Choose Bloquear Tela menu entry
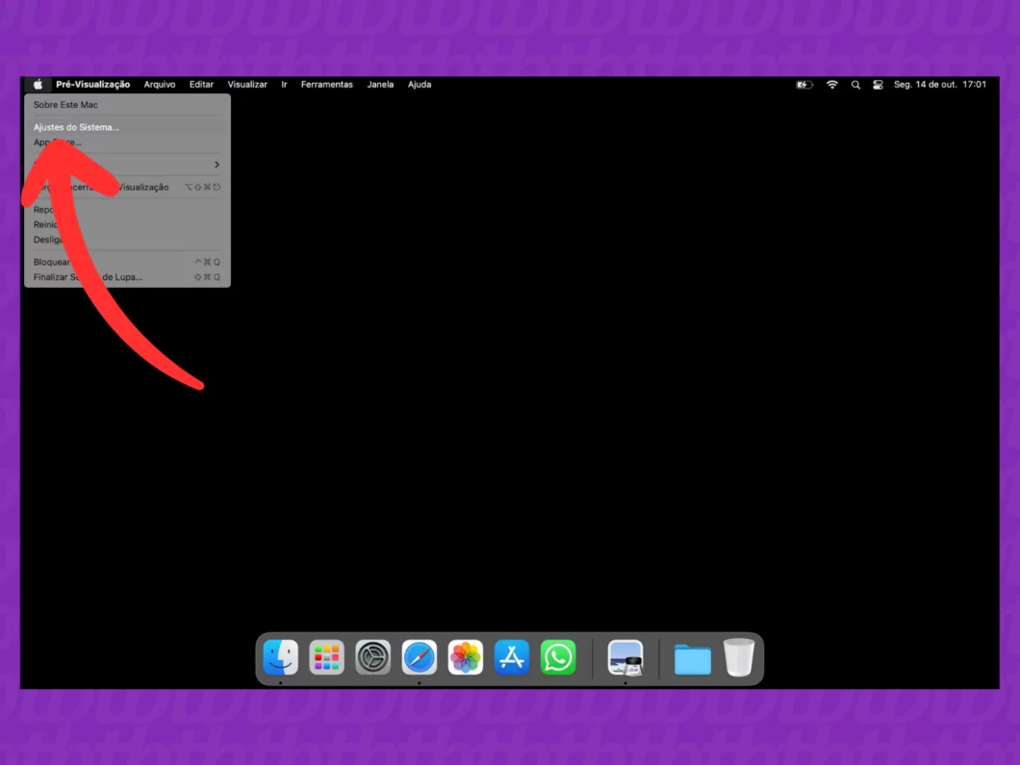 point(127,262)
